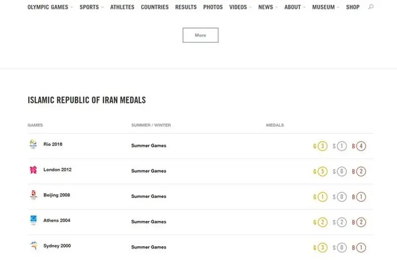
Task: Click Summer Games in the Beijing 2008 row
Action: (x=149, y=196)
